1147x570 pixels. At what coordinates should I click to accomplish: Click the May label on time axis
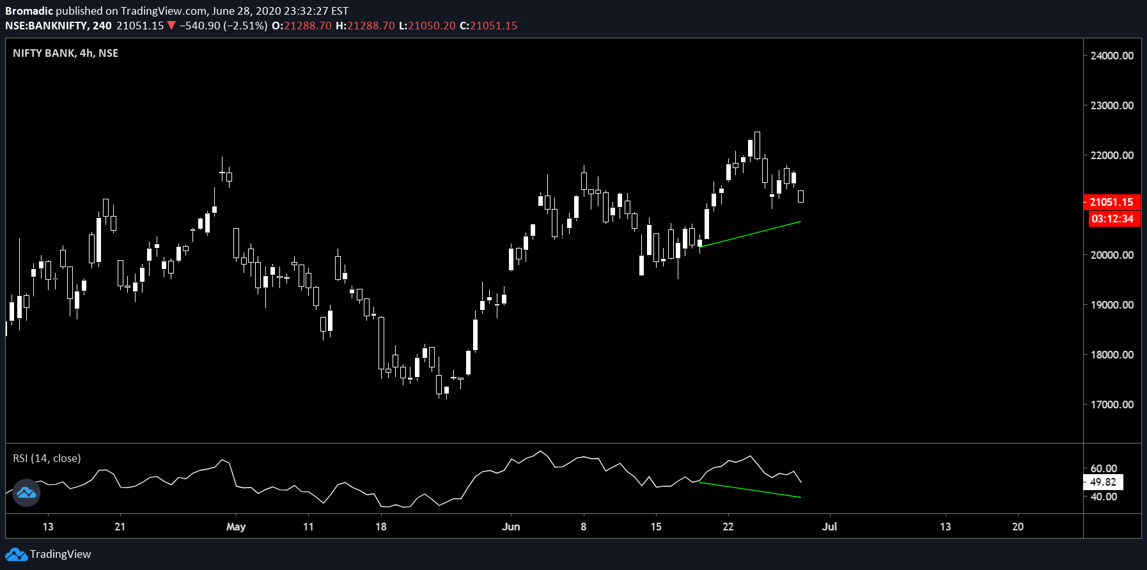[x=236, y=527]
